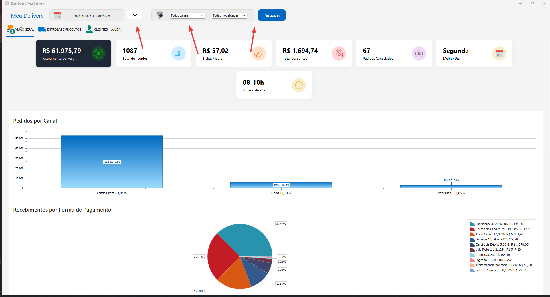
Task: Select the Visão Geral tab
Action: (20, 29)
